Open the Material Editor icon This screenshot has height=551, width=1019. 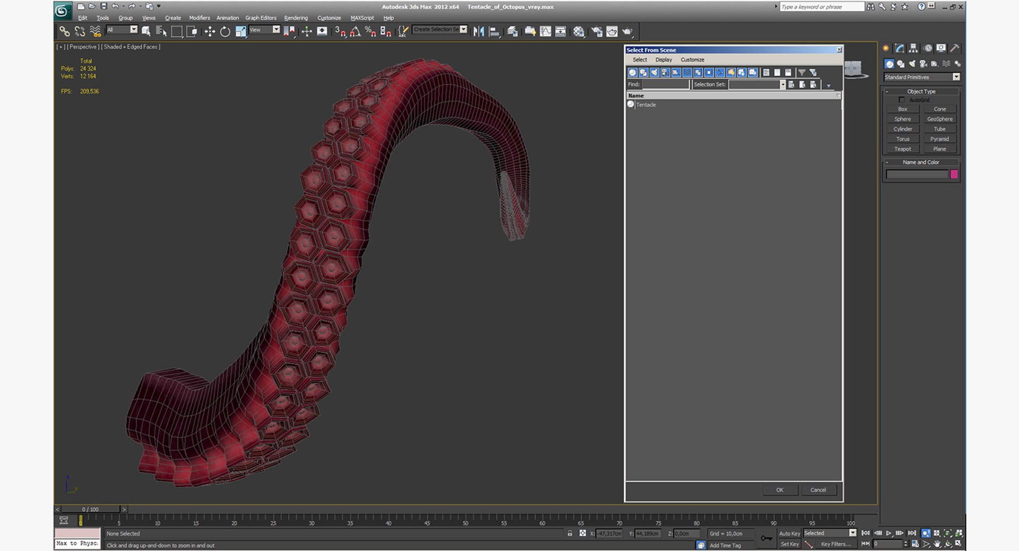[x=578, y=32]
